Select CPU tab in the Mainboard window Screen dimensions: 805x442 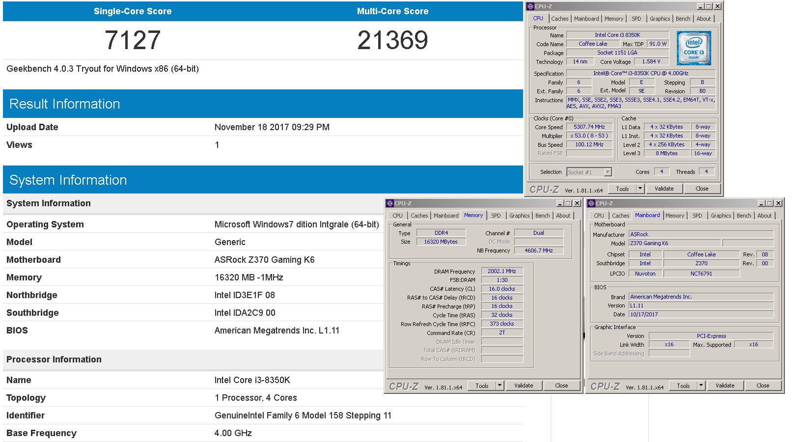tap(599, 216)
